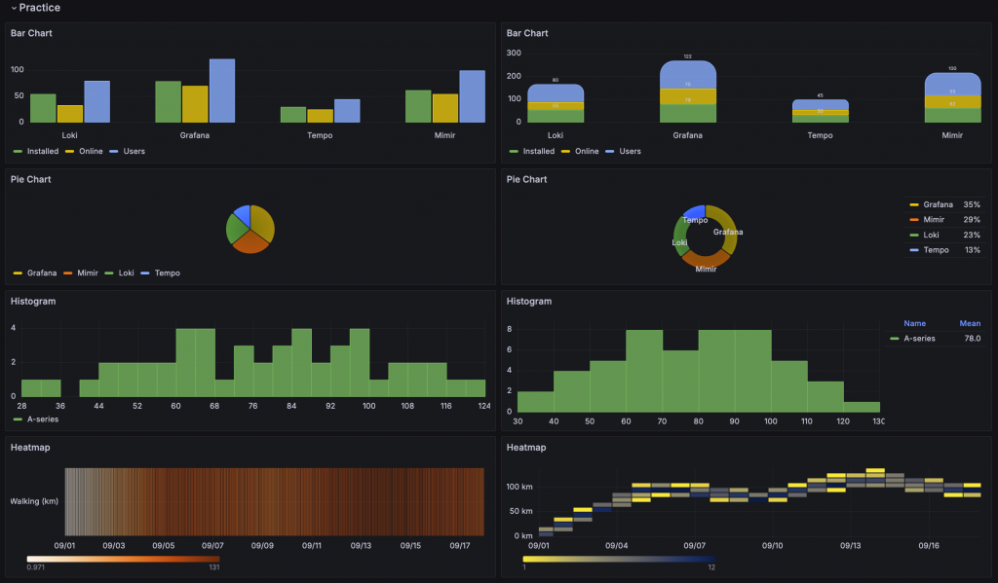
Task: Click the 124 x-axis label on left histogram
Action: point(484,406)
